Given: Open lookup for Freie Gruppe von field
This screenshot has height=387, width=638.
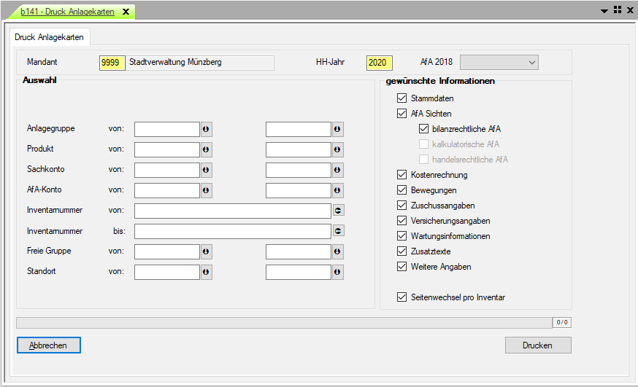Looking at the screenshot, I should pyautogui.click(x=206, y=251).
